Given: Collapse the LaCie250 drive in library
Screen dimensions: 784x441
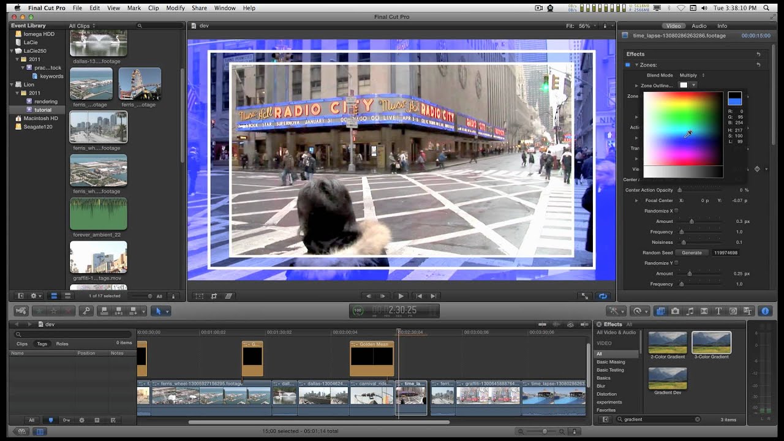Looking at the screenshot, I should (12, 51).
